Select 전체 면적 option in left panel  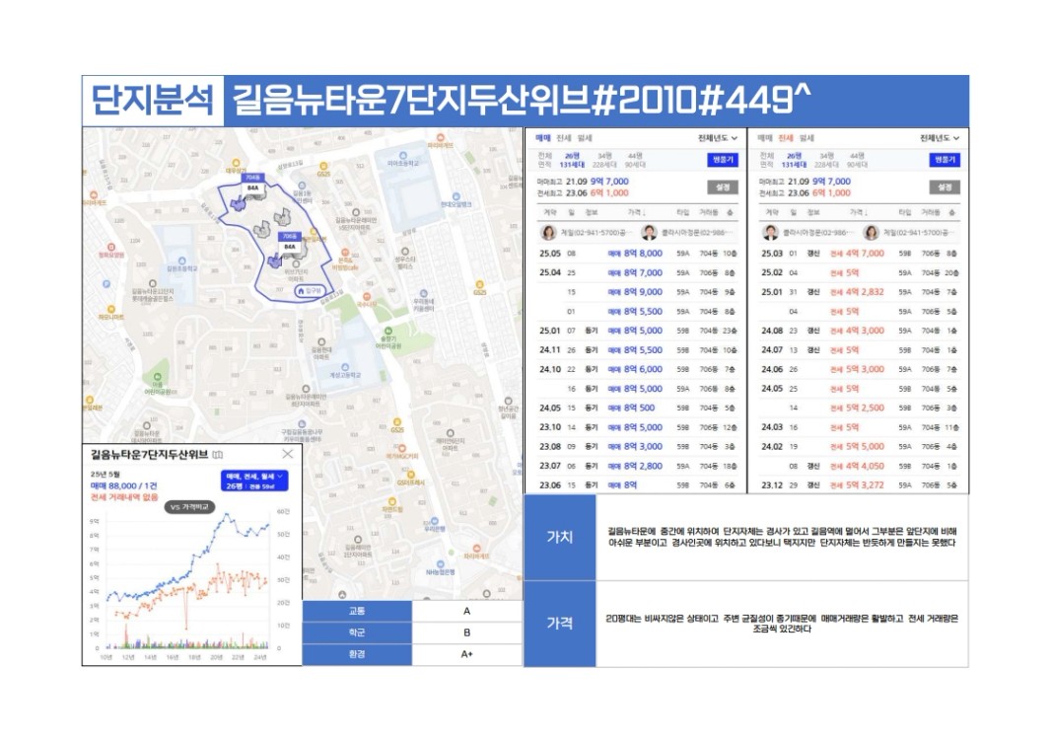[x=544, y=160]
